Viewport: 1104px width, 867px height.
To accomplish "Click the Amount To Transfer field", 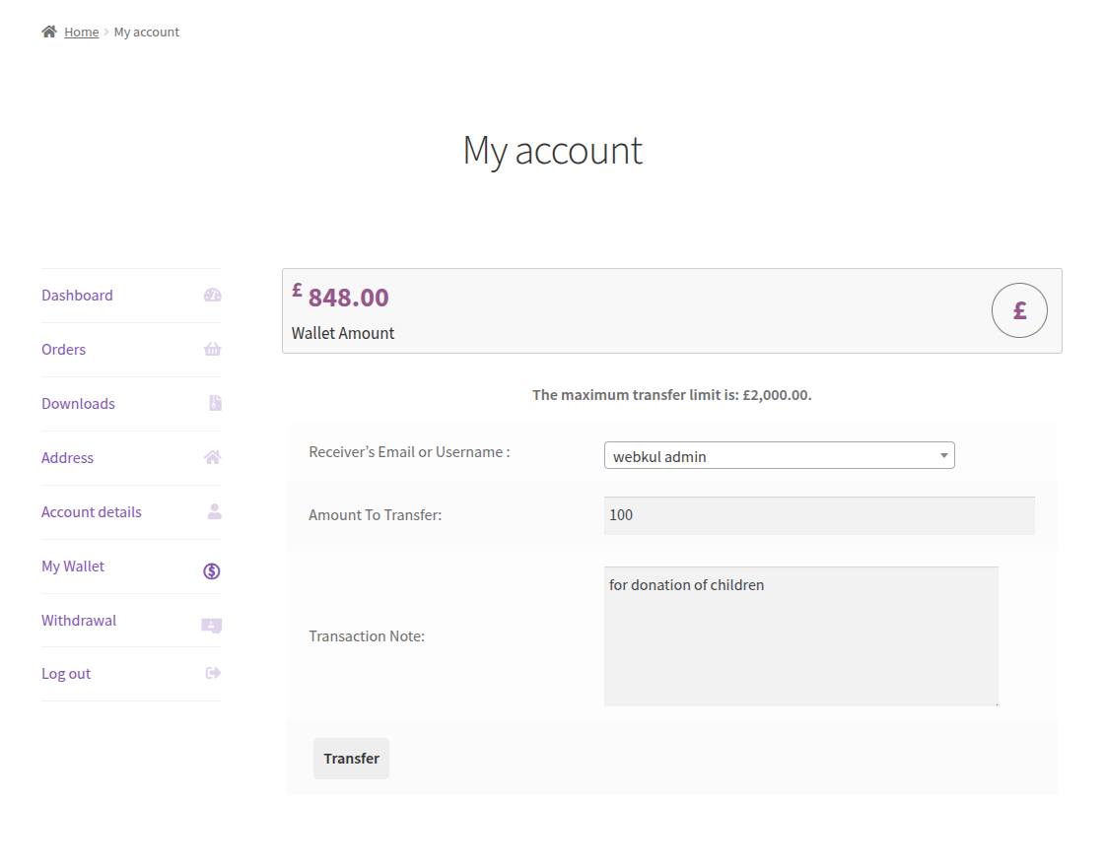I will click(818, 514).
